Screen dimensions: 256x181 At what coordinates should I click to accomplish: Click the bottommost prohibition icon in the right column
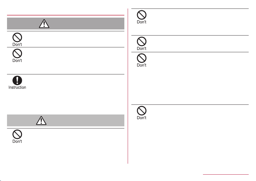pyautogui.click(x=141, y=111)
